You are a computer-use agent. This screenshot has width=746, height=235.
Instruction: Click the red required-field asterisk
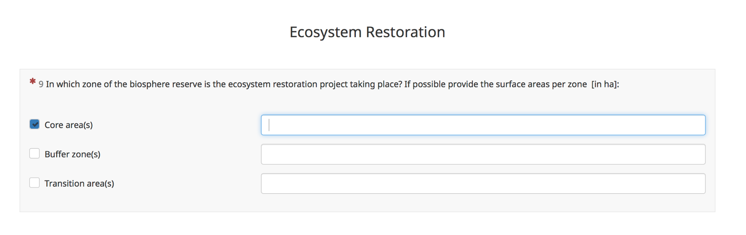[x=33, y=81]
